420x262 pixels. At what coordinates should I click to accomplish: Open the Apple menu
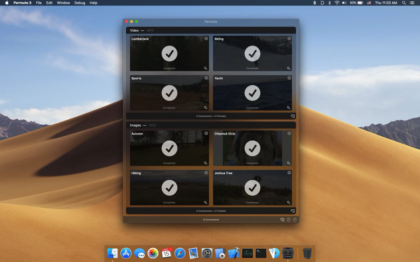(x=7, y=3)
